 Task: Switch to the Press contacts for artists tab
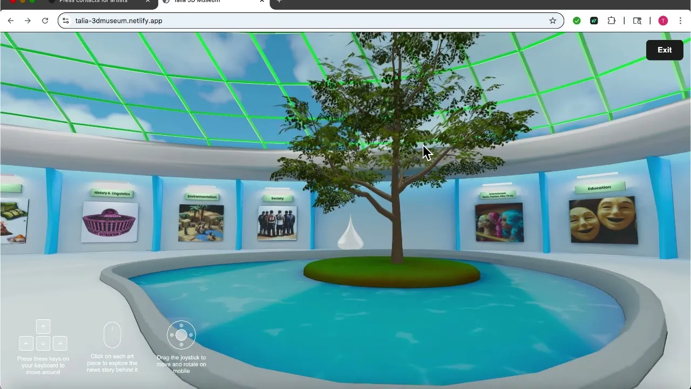point(93,2)
